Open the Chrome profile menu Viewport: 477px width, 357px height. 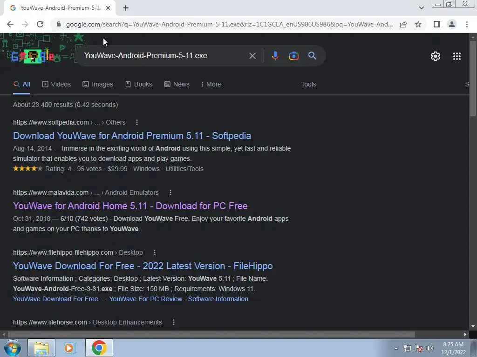pos(452,24)
